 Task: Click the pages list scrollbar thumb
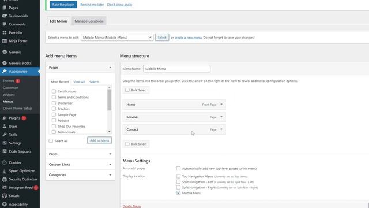tap(109, 100)
